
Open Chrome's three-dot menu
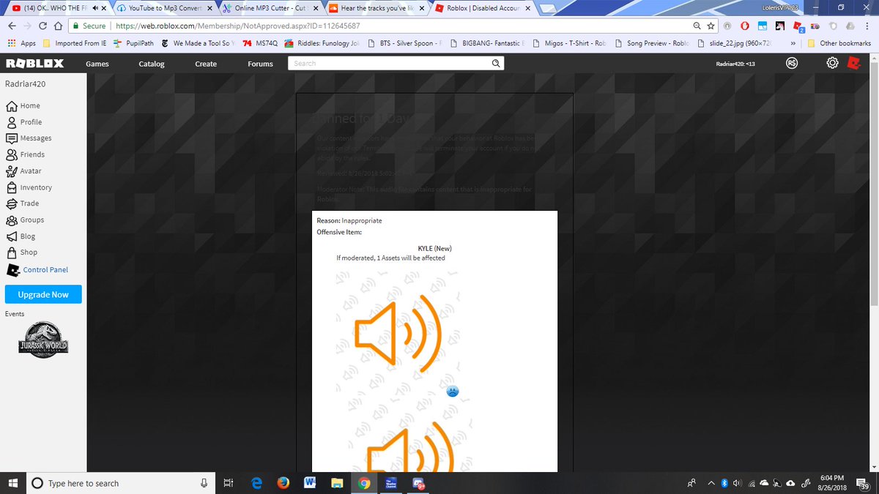click(x=867, y=26)
